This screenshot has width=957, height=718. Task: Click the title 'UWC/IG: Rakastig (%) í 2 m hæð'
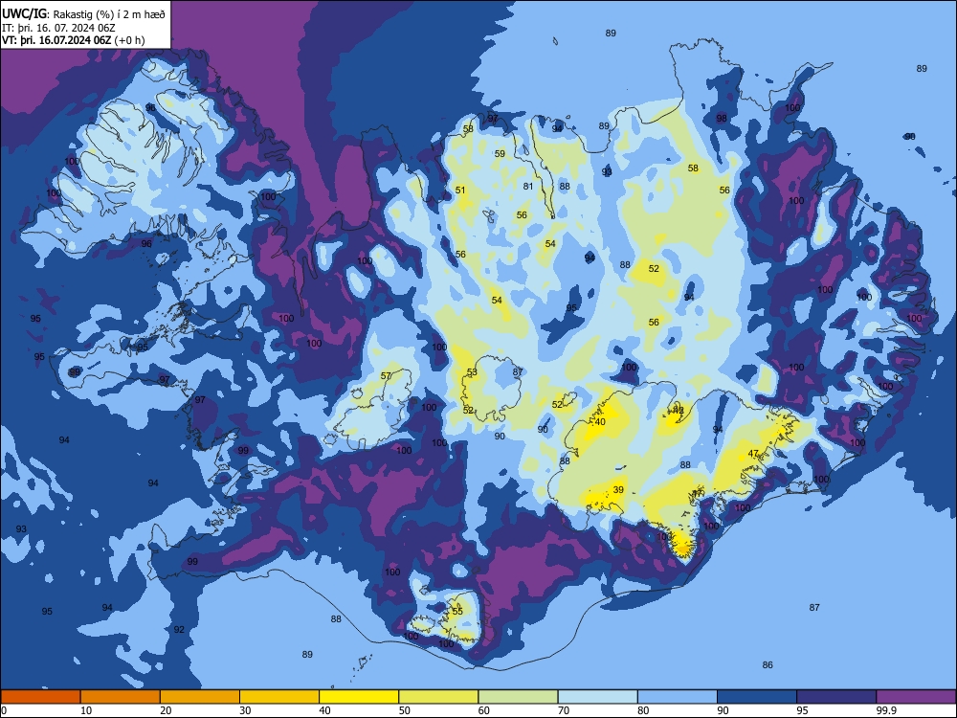[x=83, y=14]
